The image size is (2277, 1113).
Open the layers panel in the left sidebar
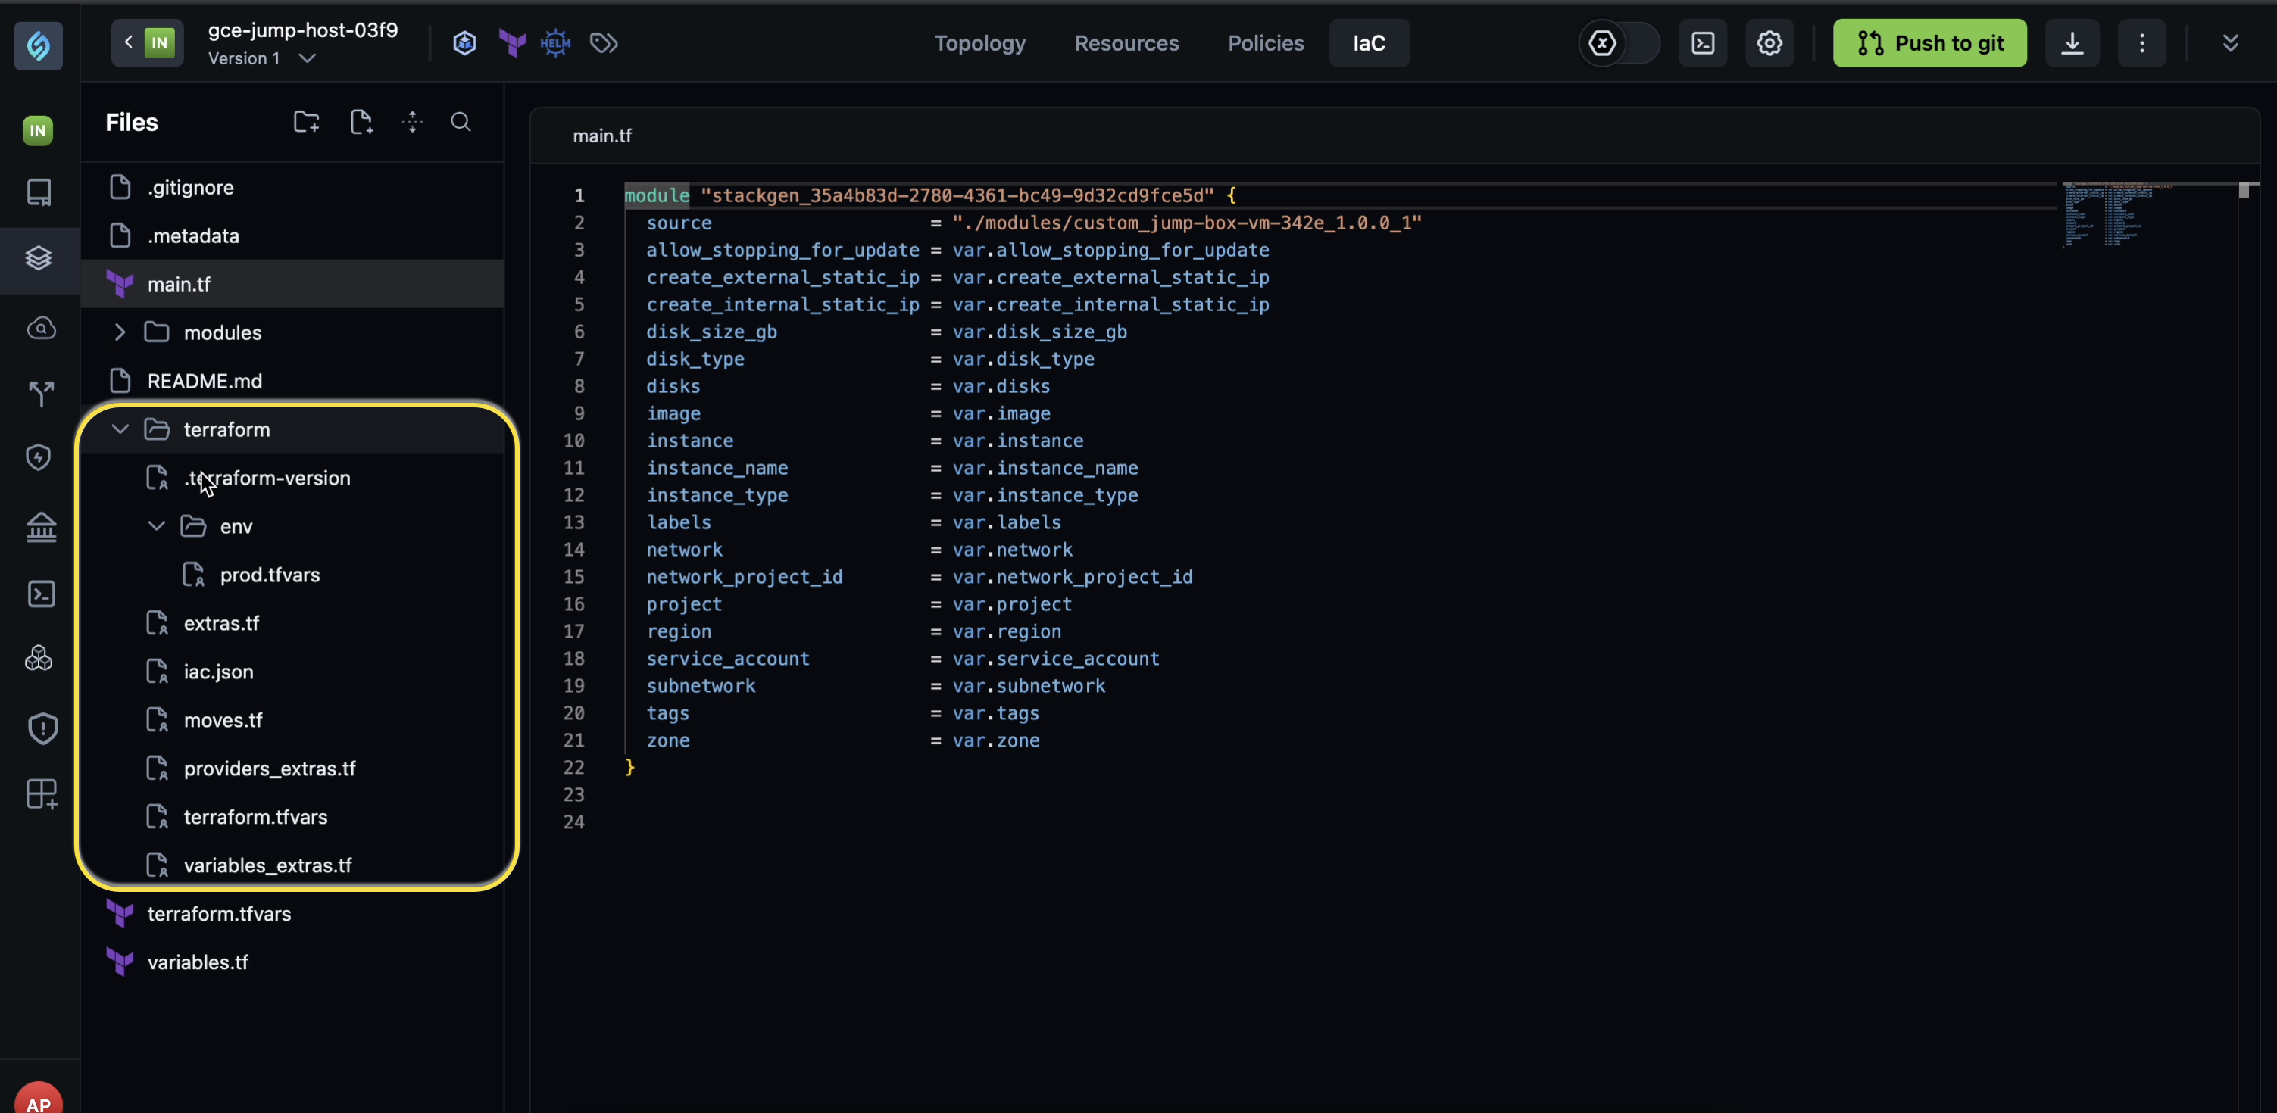pos(38,258)
